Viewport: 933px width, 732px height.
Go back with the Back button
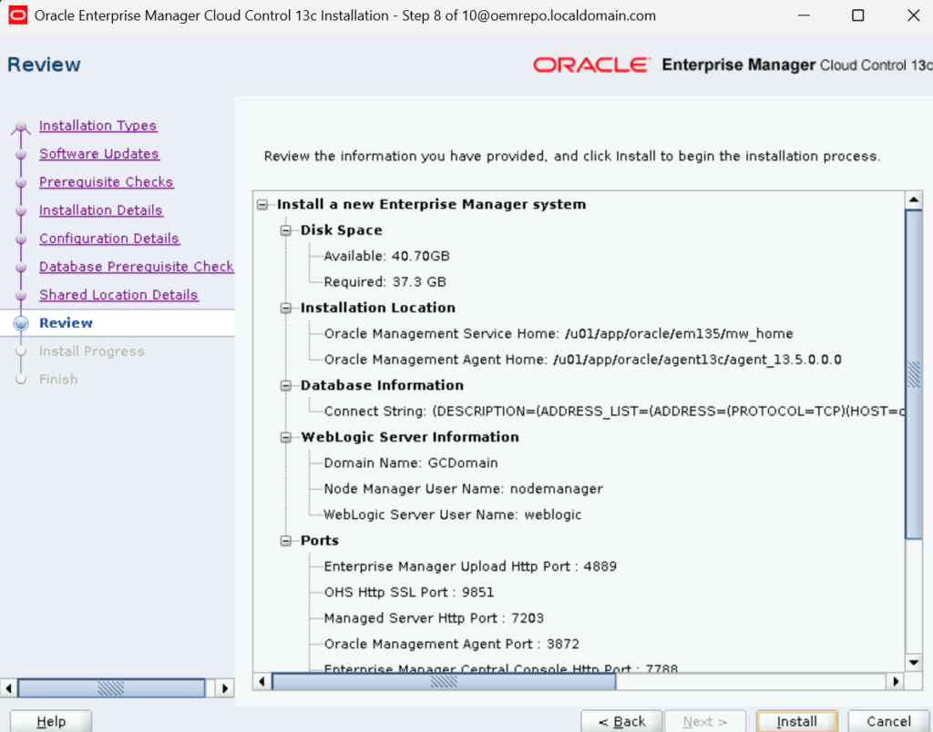621,721
